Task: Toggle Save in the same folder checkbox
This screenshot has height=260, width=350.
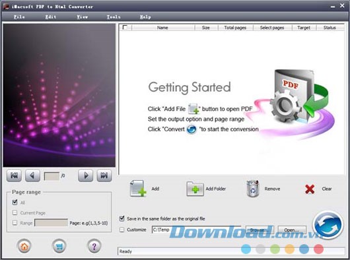Action: pyautogui.click(x=122, y=218)
